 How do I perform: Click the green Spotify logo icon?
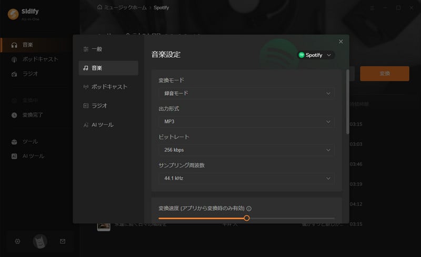click(x=302, y=55)
